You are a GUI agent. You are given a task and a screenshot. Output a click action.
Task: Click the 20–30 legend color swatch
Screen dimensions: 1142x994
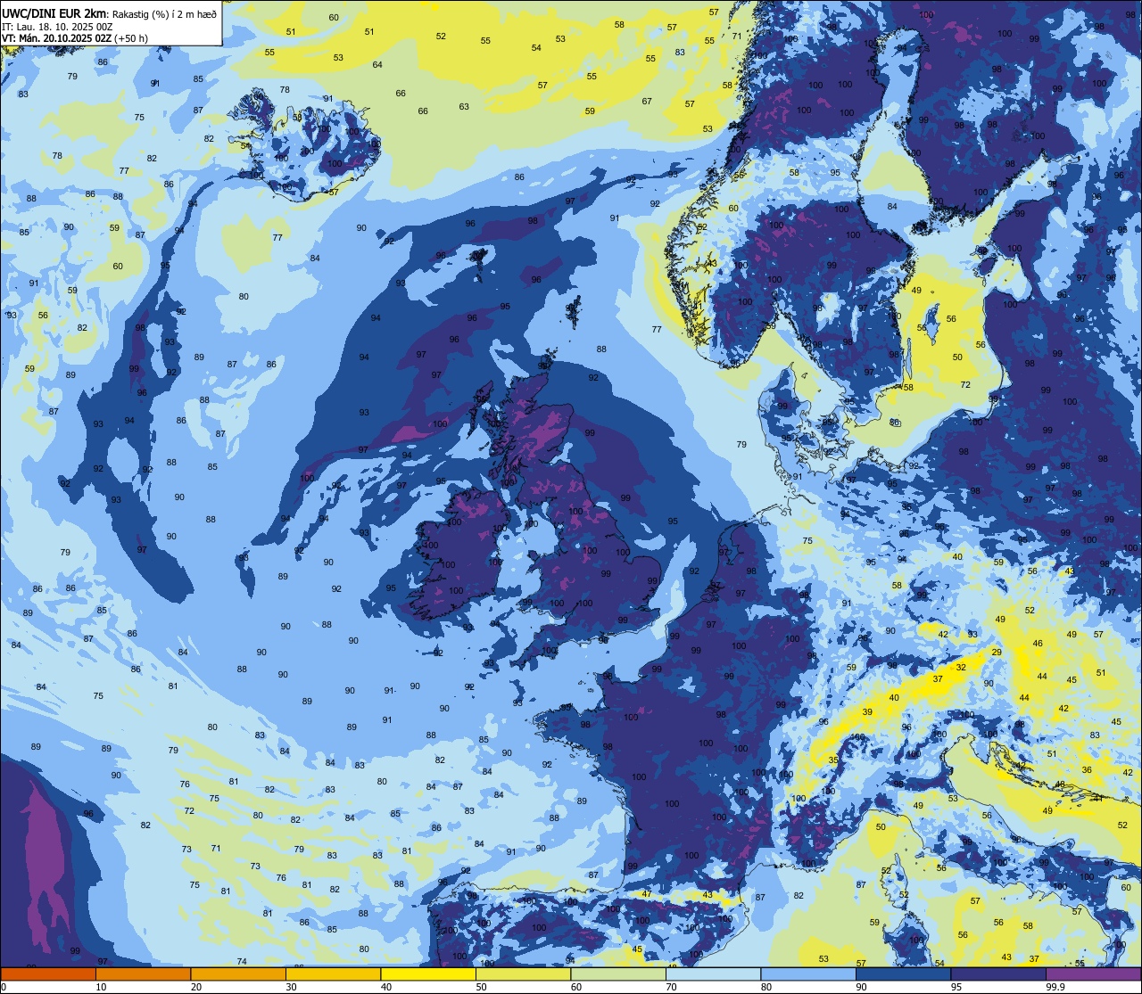coord(238,974)
